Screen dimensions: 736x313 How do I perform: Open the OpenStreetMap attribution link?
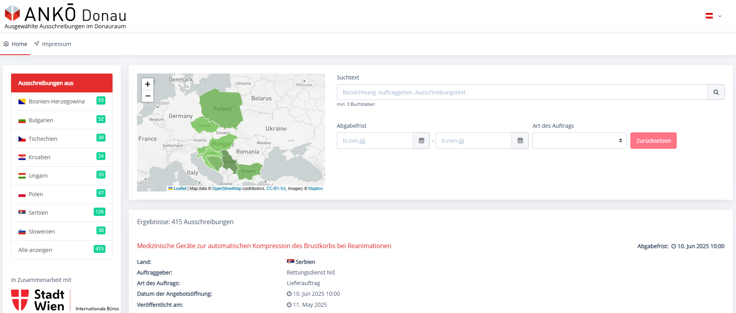click(227, 189)
